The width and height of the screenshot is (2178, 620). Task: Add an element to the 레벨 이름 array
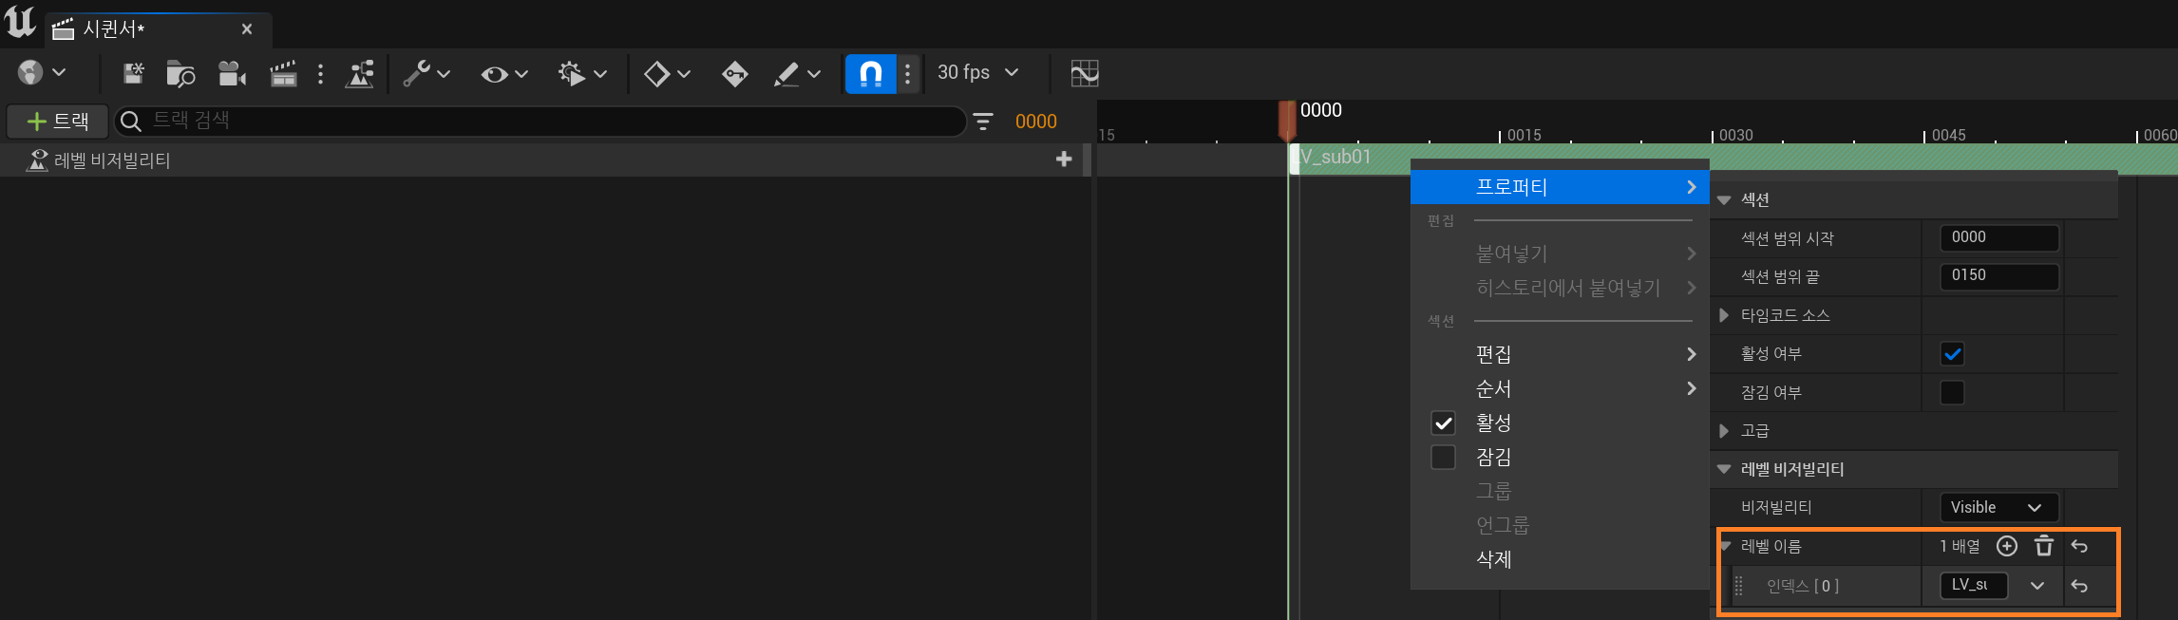point(2006,546)
